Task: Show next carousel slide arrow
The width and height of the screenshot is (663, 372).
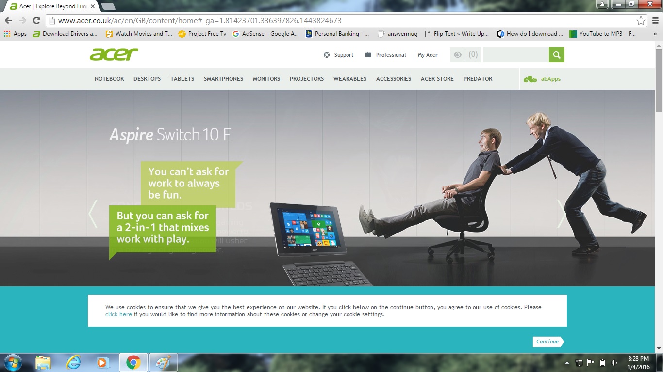Action: [562, 214]
